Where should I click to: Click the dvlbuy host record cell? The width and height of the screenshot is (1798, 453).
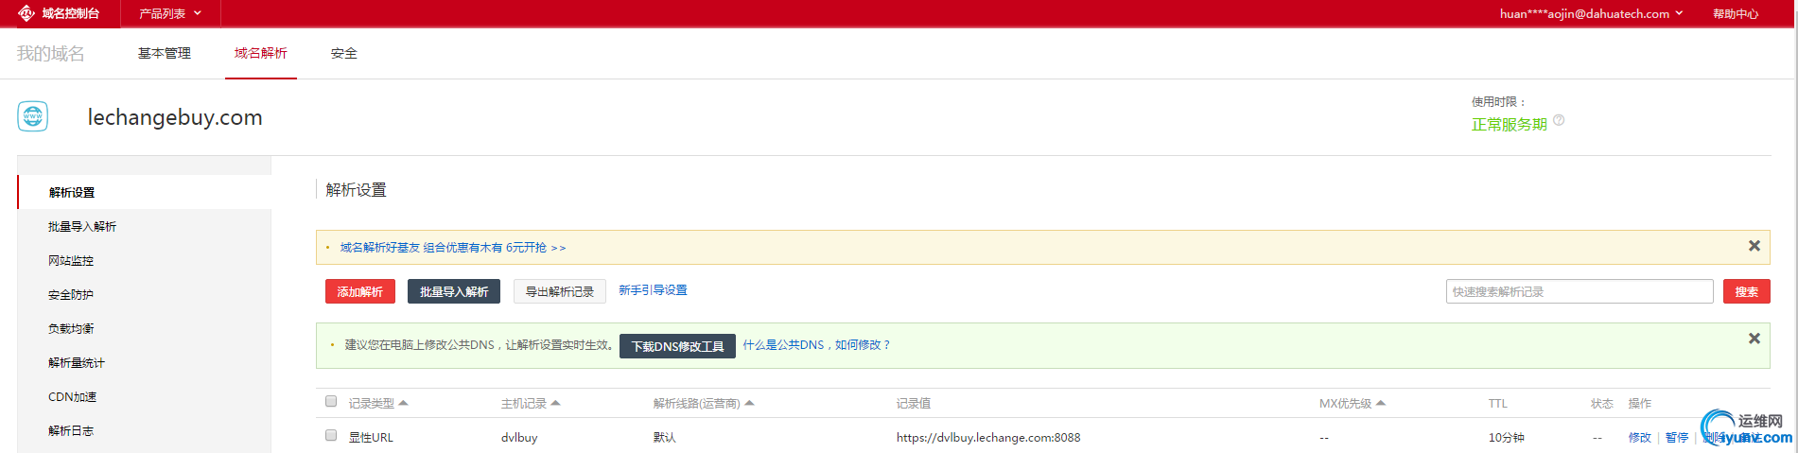coord(519,437)
